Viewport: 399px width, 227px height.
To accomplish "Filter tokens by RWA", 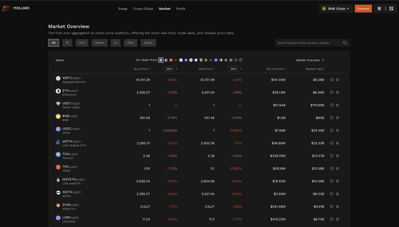I will [x=130, y=43].
